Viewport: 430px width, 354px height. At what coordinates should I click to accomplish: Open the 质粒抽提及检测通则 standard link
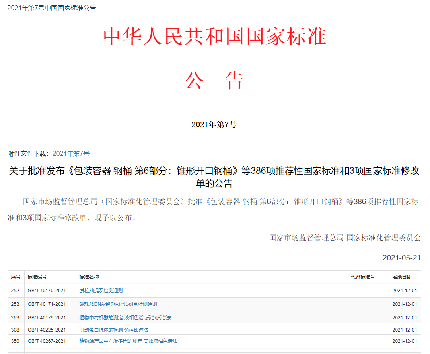(101, 291)
